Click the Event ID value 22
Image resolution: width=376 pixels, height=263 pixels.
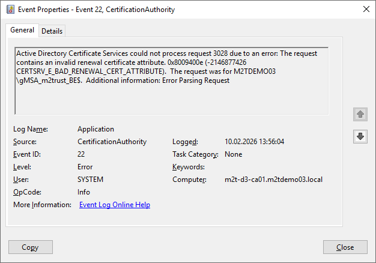[x=82, y=154]
